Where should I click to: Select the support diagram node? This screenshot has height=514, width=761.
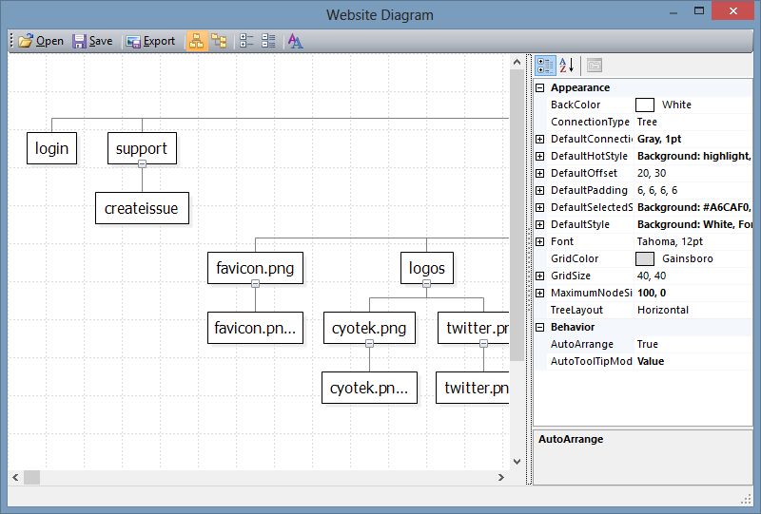(142, 148)
